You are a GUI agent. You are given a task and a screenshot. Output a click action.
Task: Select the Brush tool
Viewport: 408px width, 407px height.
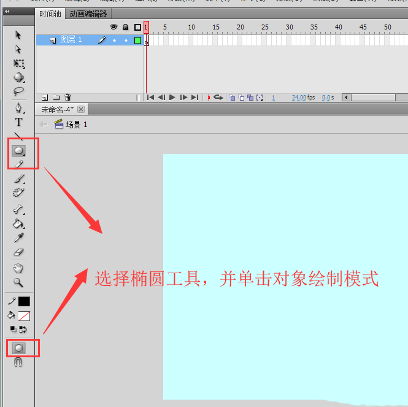19,179
